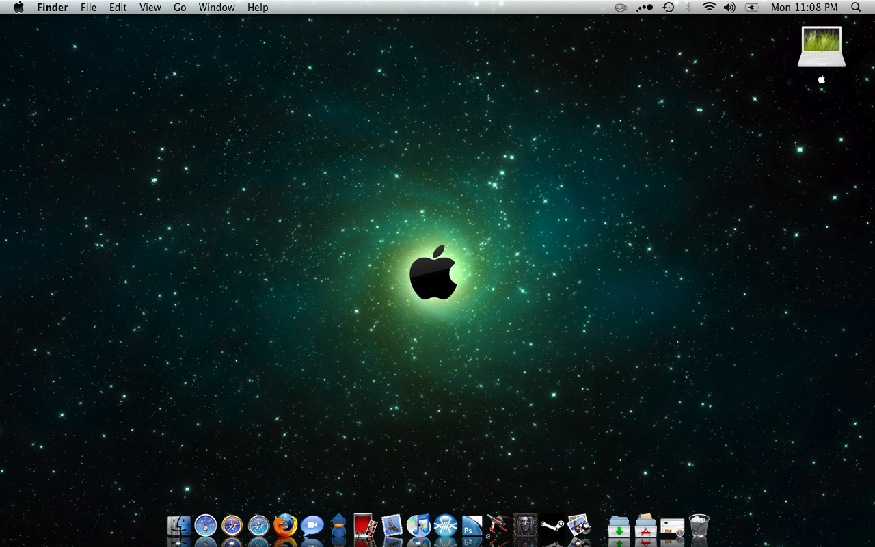Open iChat speech bubble icon
Image resolution: width=875 pixels, height=547 pixels.
click(x=312, y=526)
